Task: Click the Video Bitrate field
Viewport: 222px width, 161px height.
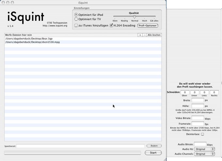Action: [x=198, y=118]
